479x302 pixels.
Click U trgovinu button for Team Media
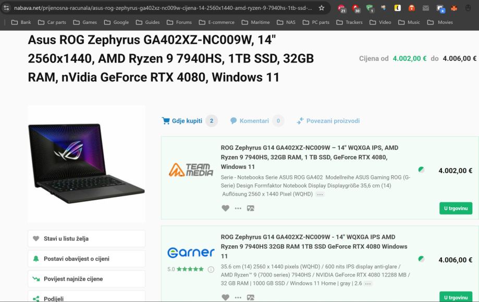pos(456,208)
